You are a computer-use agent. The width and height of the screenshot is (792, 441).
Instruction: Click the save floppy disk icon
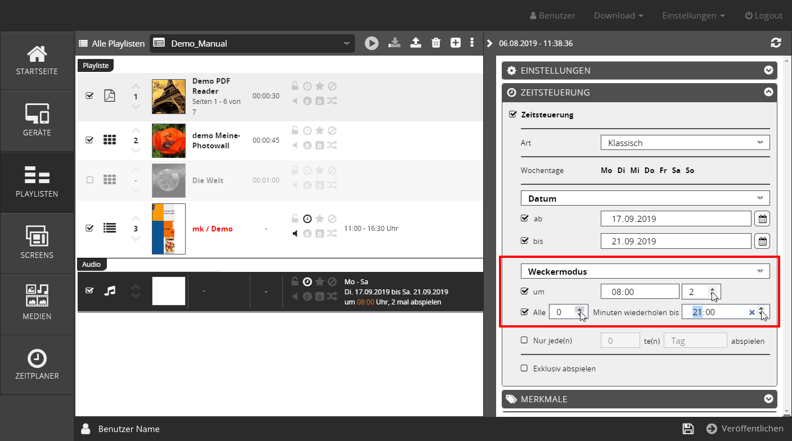687,429
